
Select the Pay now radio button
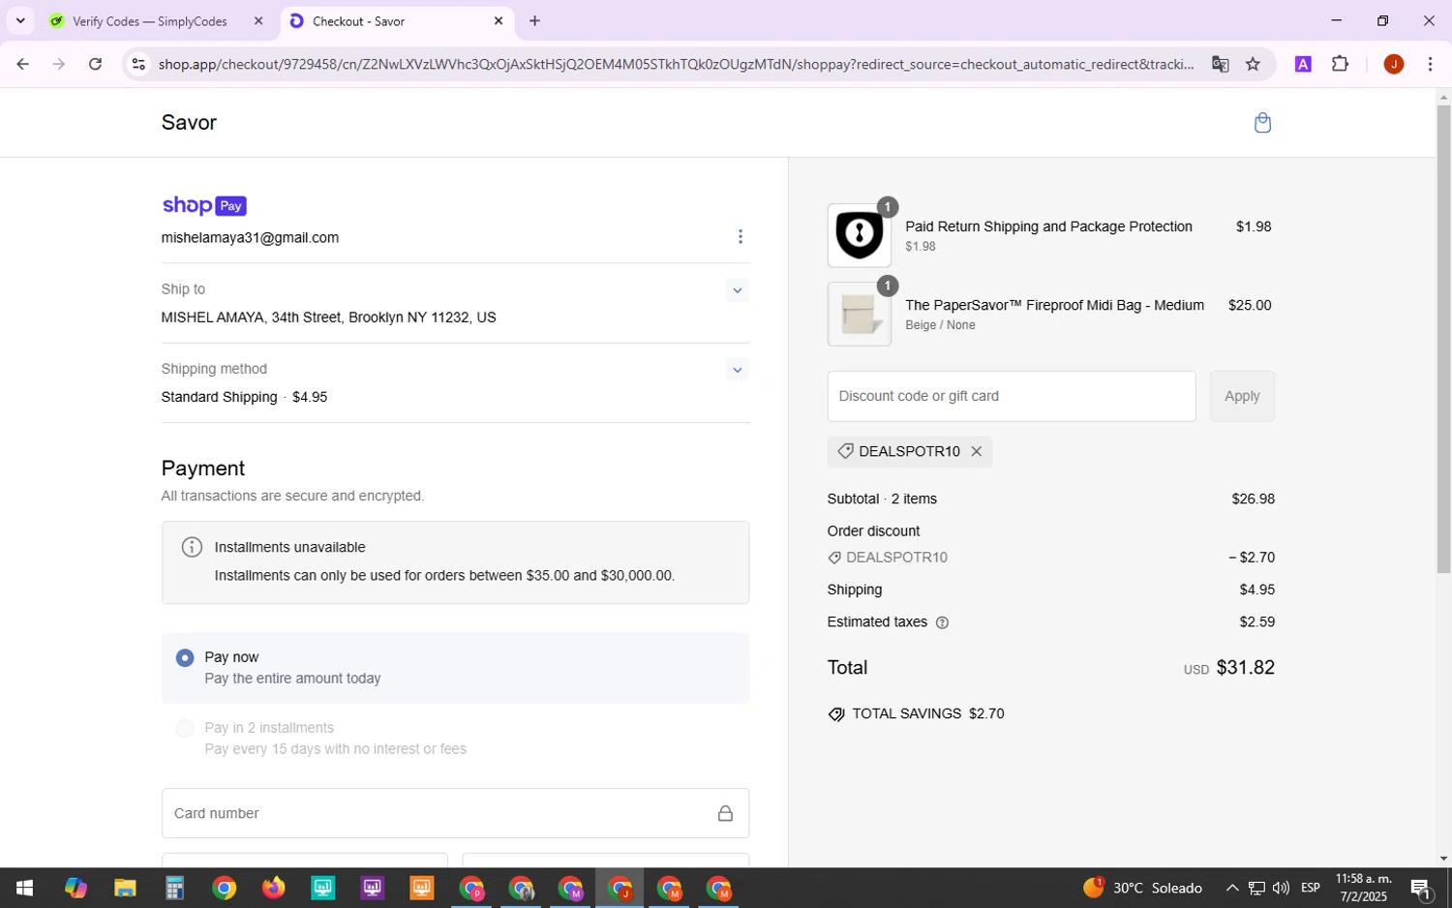pyautogui.click(x=185, y=658)
